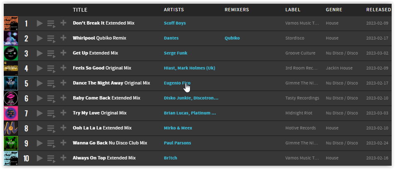The image size is (395, 169).
Task: Click plus icon for Wanna Go Back
Action: 63,143
